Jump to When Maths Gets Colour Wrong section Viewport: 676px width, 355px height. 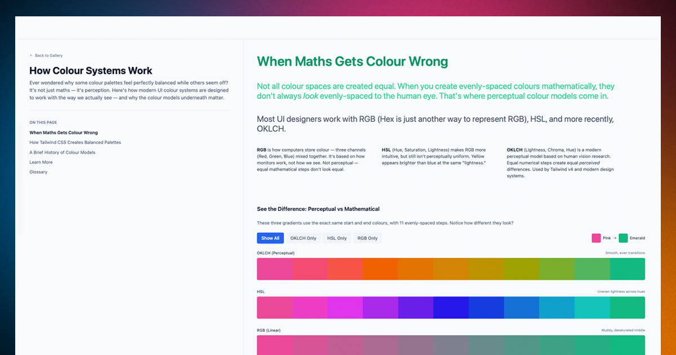64,132
